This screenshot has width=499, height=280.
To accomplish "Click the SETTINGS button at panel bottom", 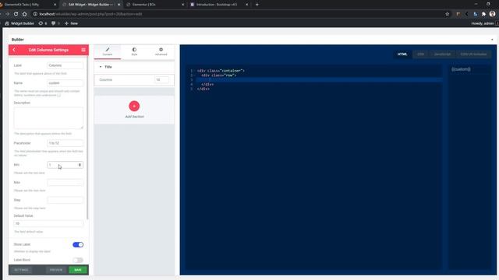I will (21, 270).
